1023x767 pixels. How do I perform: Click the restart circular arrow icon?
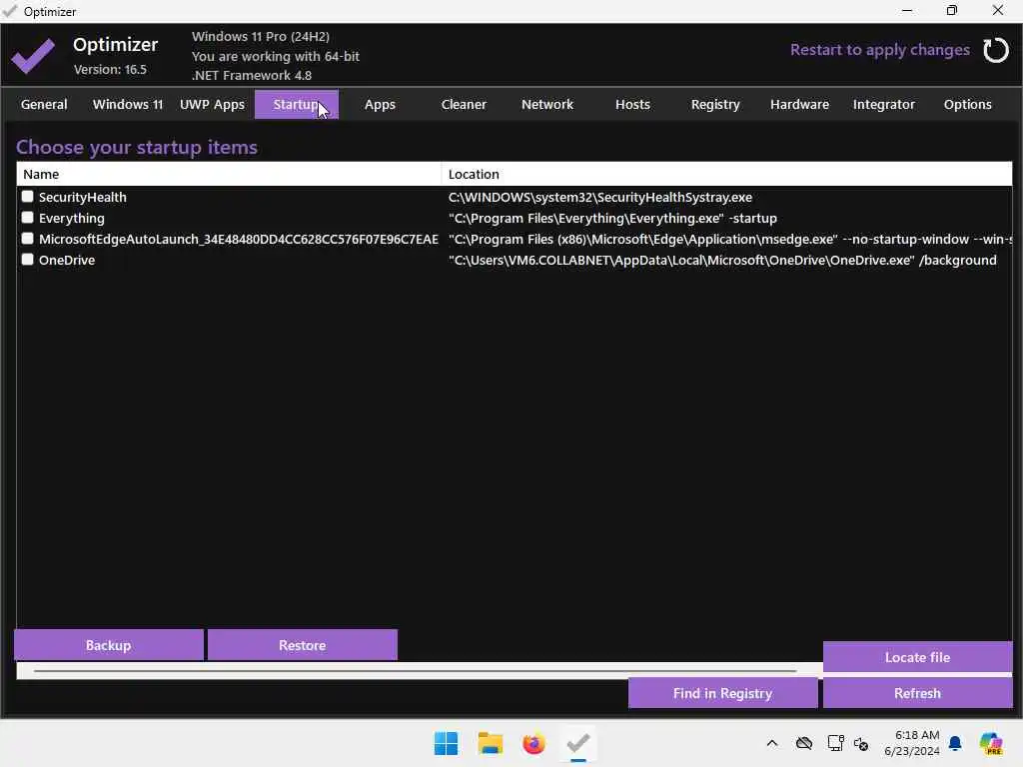[x=996, y=50]
